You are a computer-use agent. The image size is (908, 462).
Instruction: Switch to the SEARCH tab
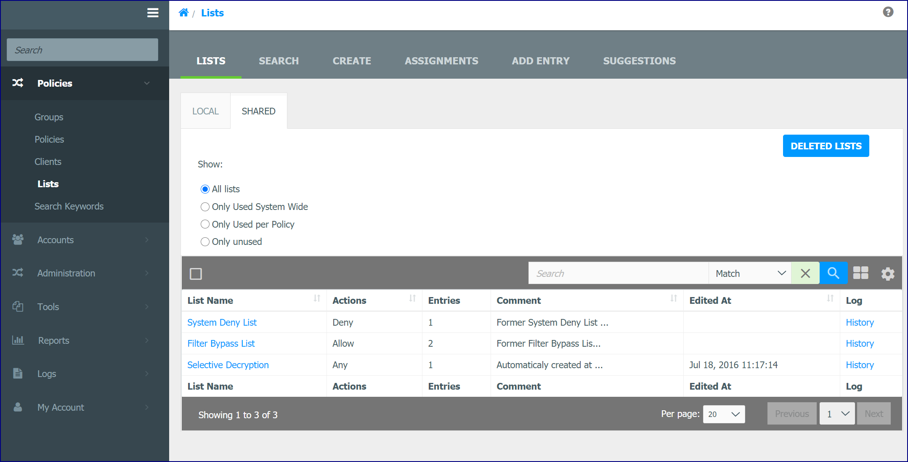279,61
